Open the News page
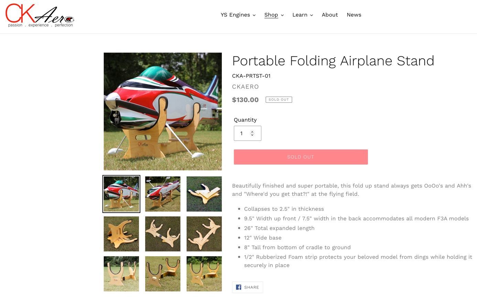Image resolution: width=477 pixels, height=303 pixels. (x=354, y=15)
